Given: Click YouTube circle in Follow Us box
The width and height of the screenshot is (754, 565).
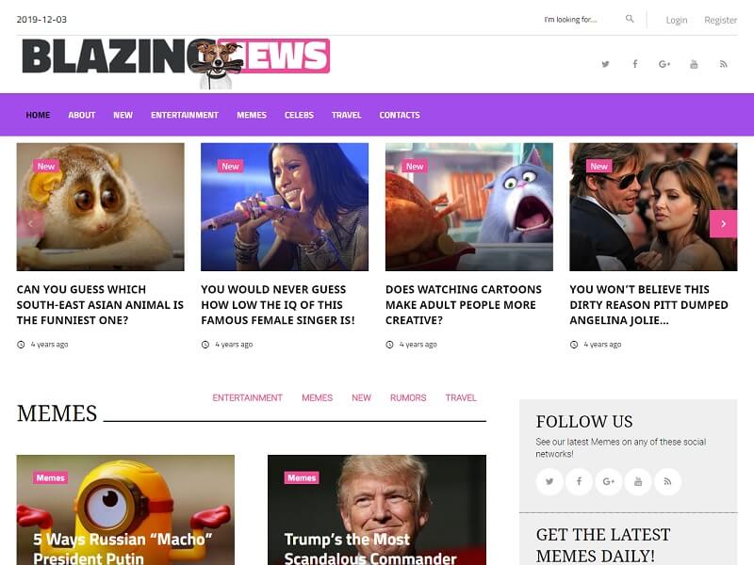Looking at the screenshot, I should [x=638, y=481].
